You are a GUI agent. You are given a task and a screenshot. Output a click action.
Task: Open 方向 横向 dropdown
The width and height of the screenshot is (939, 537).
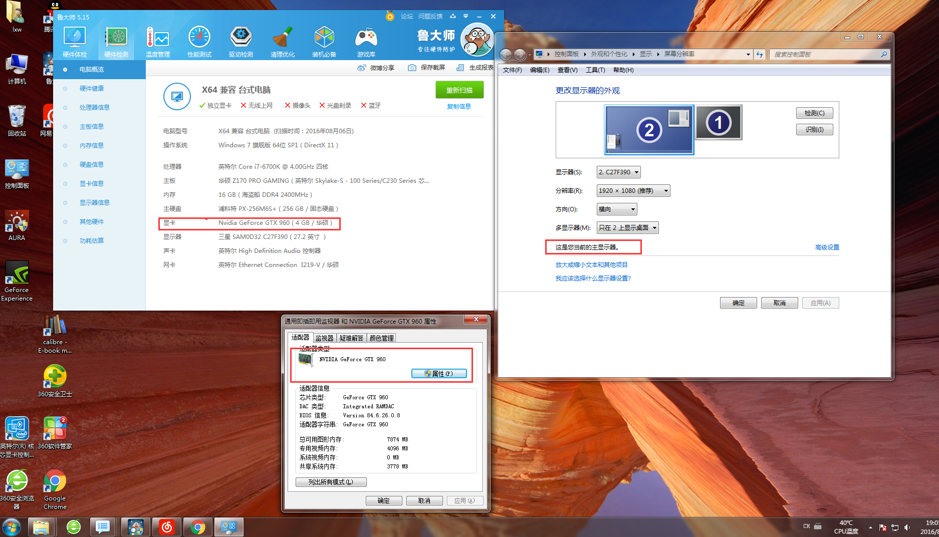point(617,209)
